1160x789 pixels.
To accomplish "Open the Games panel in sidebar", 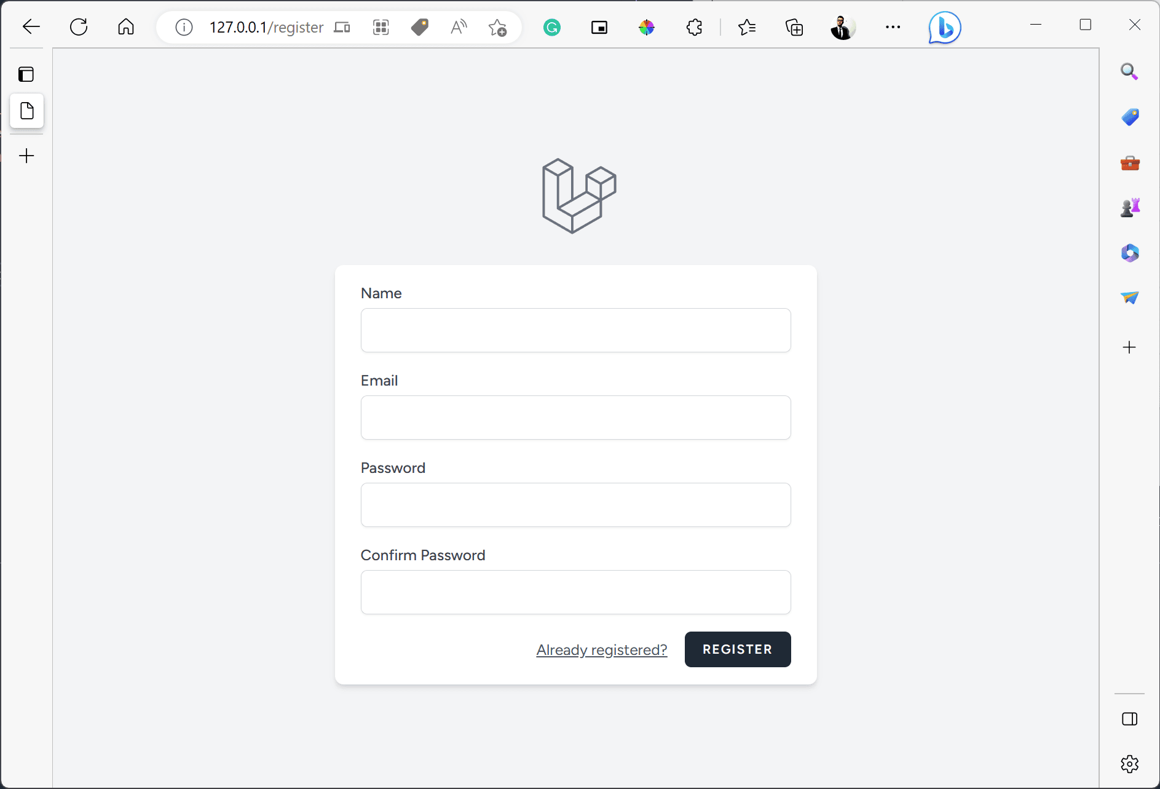I will (1130, 207).
